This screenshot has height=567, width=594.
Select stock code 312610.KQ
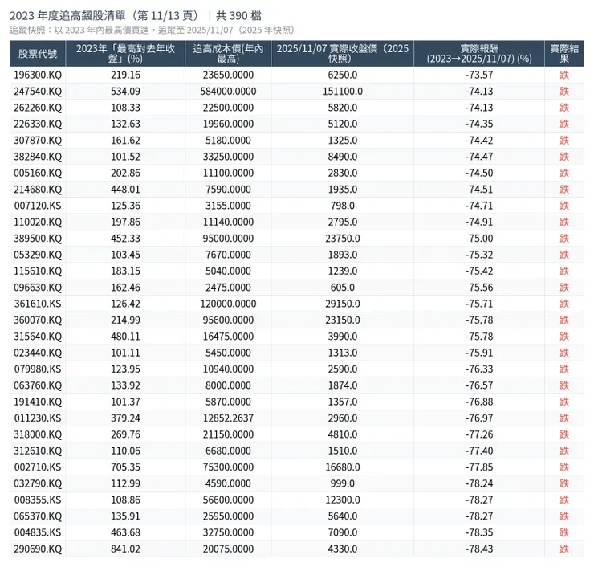tap(38, 451)
